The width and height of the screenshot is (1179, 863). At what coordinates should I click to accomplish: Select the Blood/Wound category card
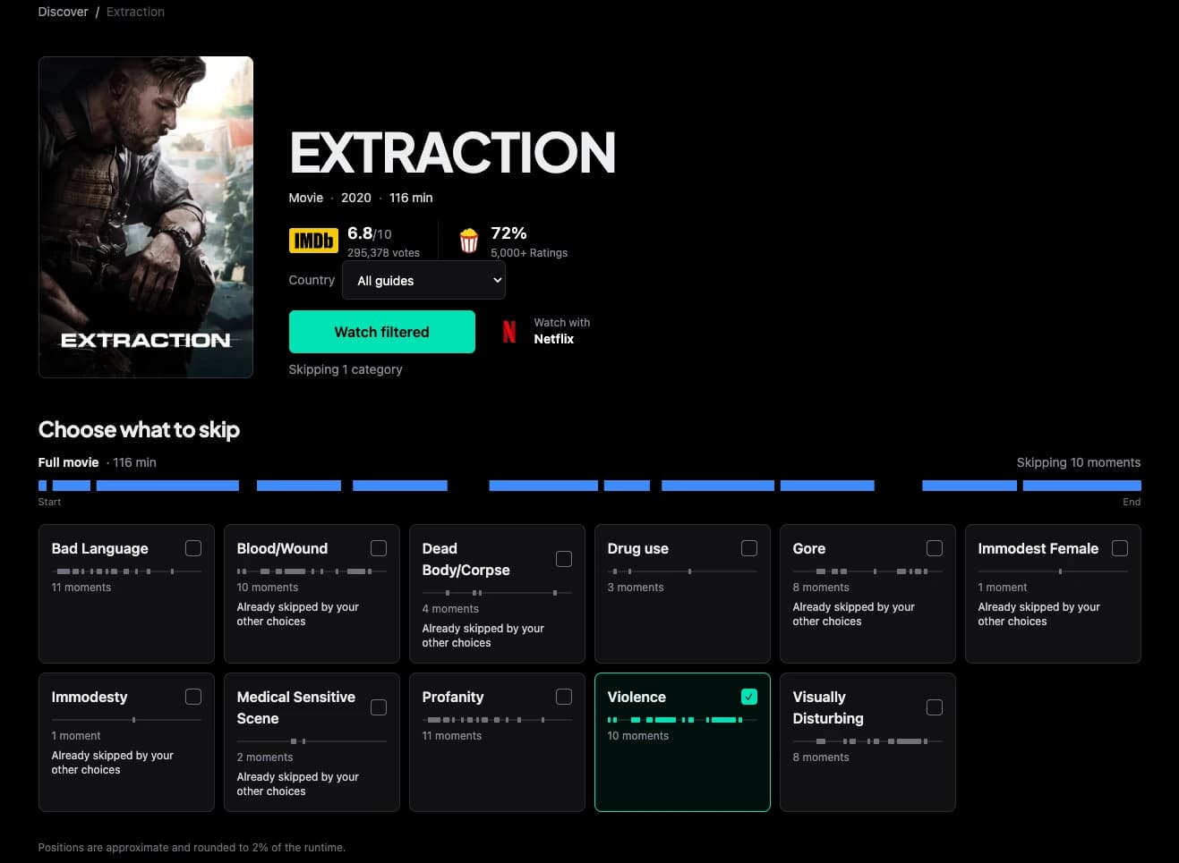(312, 594)
